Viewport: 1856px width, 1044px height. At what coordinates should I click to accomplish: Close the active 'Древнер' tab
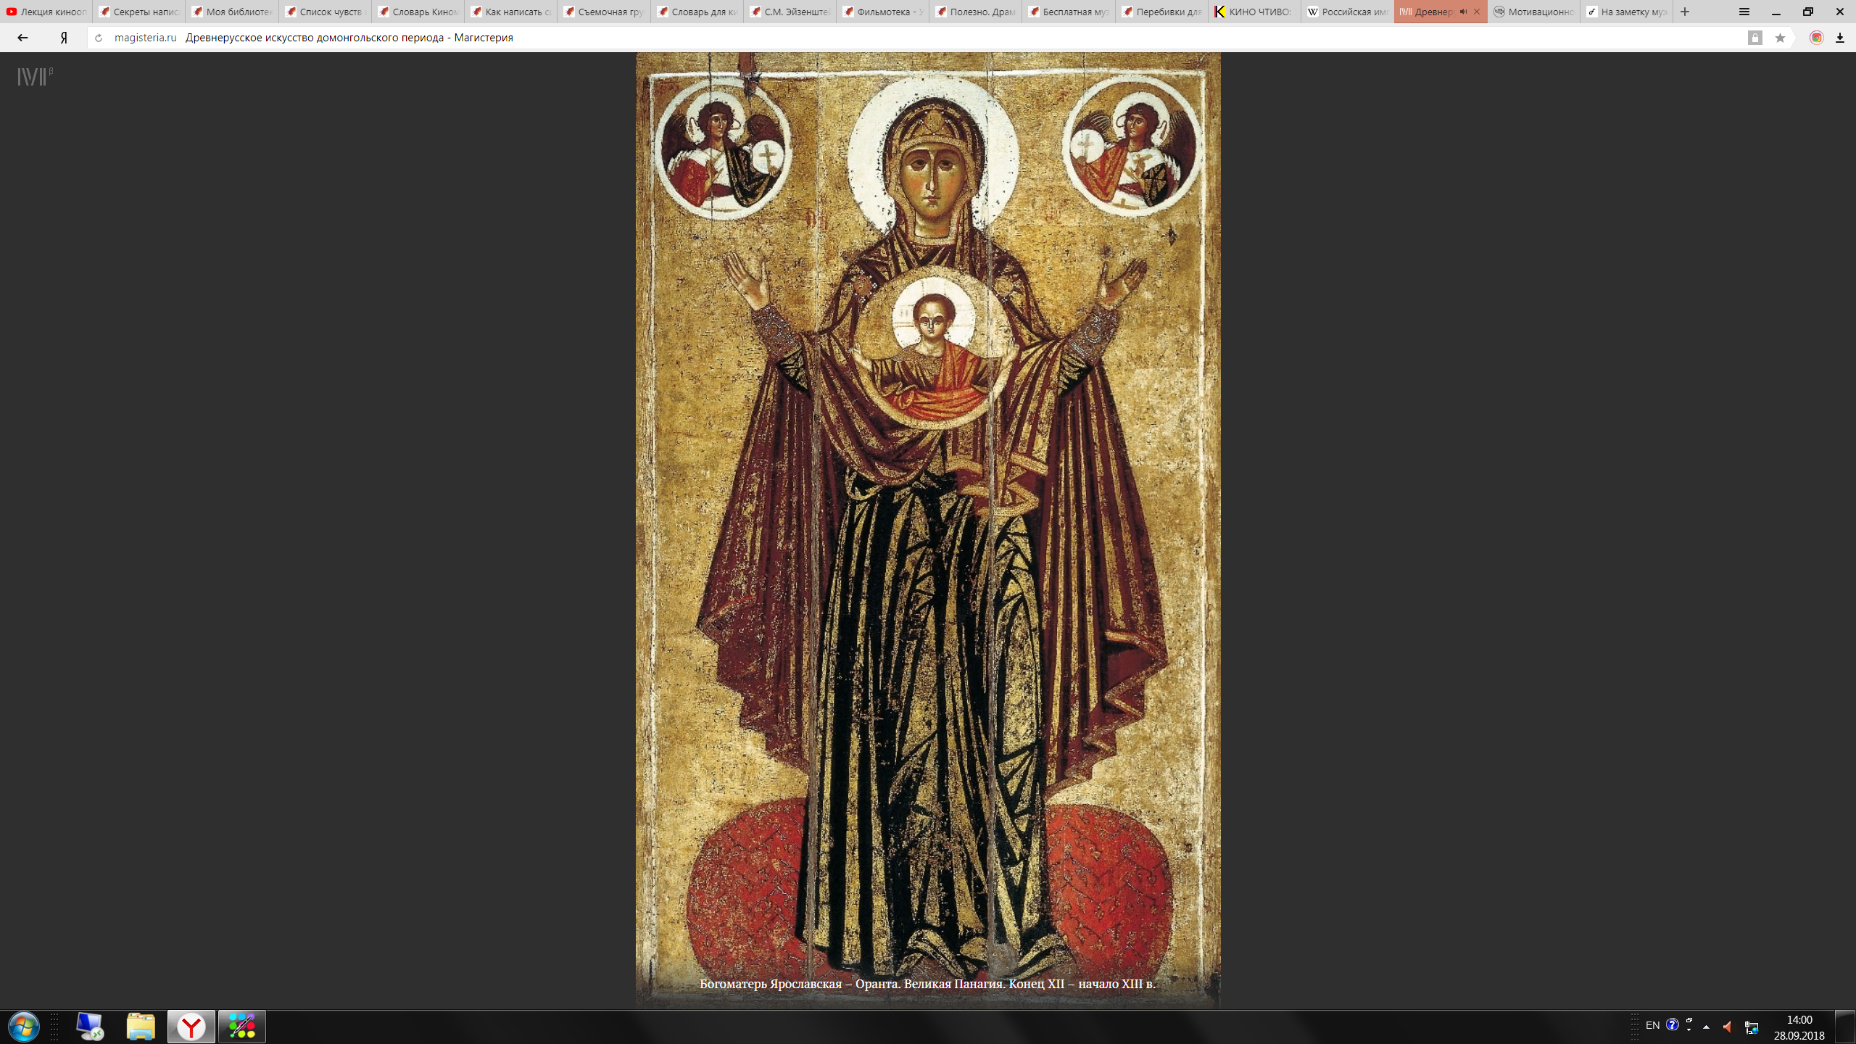1477,12
